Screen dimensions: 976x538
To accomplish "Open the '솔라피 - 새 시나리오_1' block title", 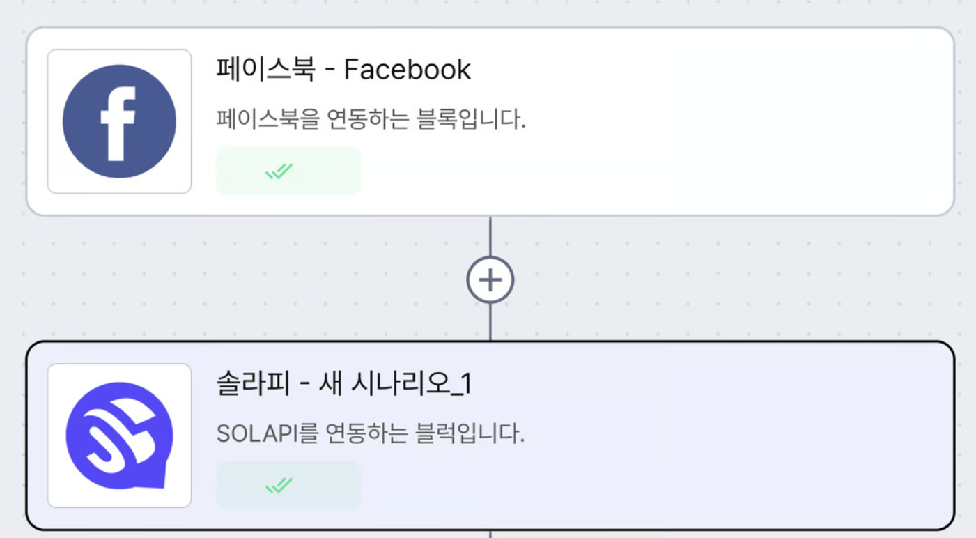I will tap(344, 384).
